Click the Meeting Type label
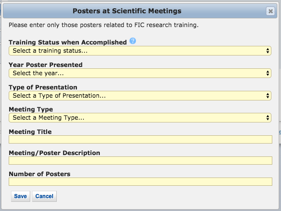Image resolution: width=281 pixels, height=211 pixels. tap(31, 109)
